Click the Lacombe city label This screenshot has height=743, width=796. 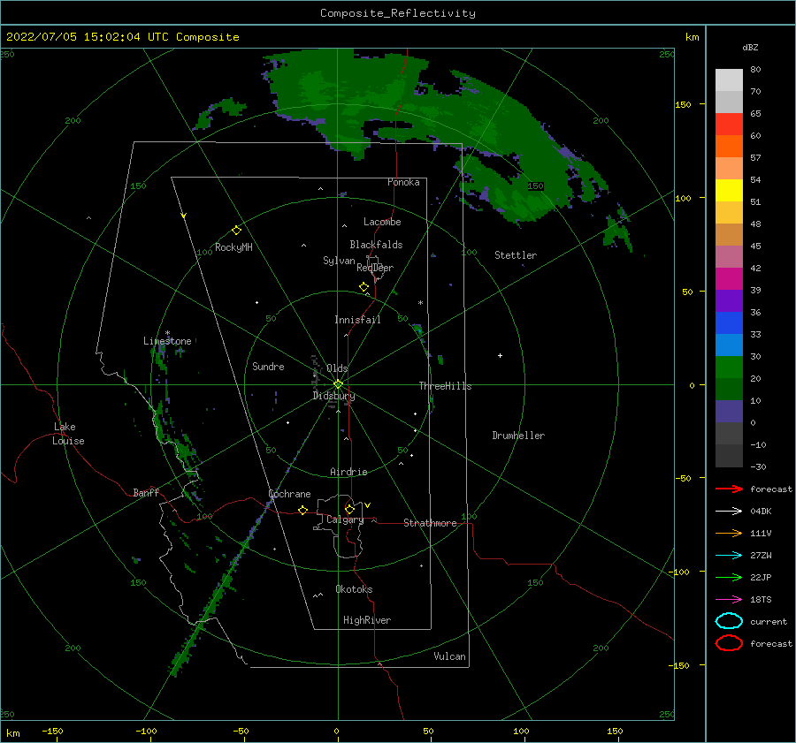pos(382,222)
